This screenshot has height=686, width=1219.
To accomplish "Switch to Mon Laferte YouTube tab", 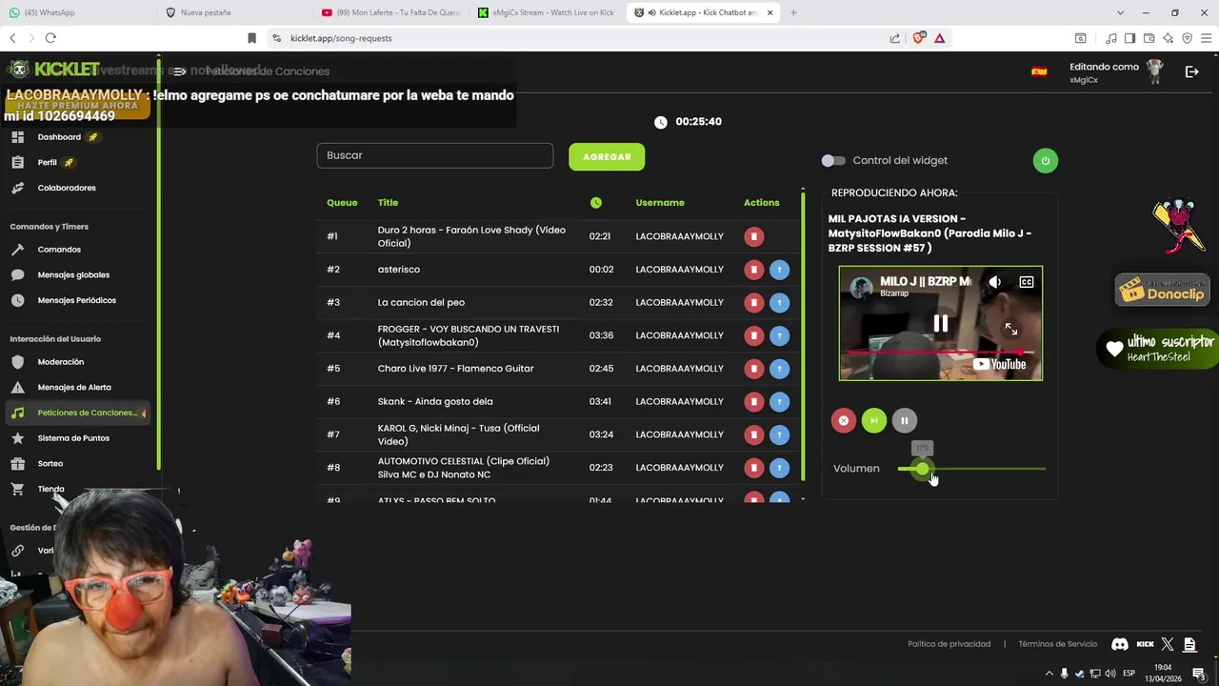I will click(x=390, y=12).
